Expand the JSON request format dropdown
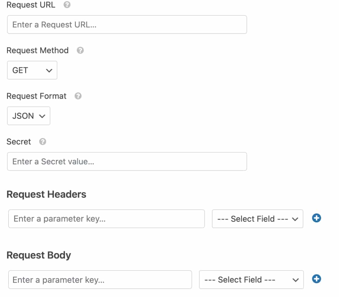 tap(29, 116)
